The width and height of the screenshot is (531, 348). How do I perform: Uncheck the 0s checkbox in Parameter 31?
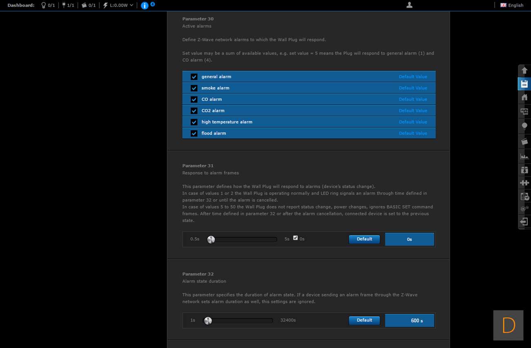click(295, 238)
